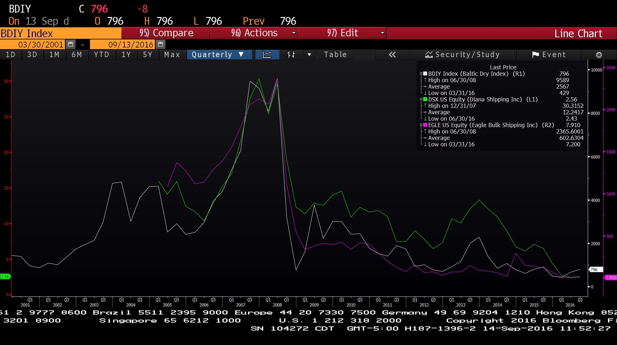Select the 6M range tab
The width and height of the screenshot is (617, 345).
(77, 55)
